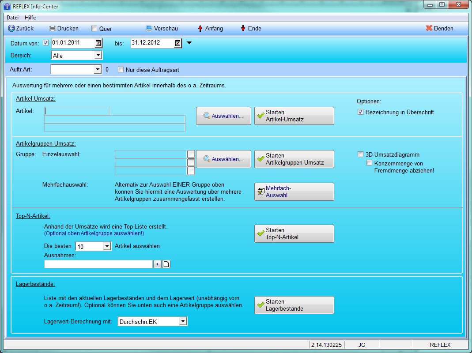Click the plus icon next to Ausnahmen

click(x=157, y=264)
